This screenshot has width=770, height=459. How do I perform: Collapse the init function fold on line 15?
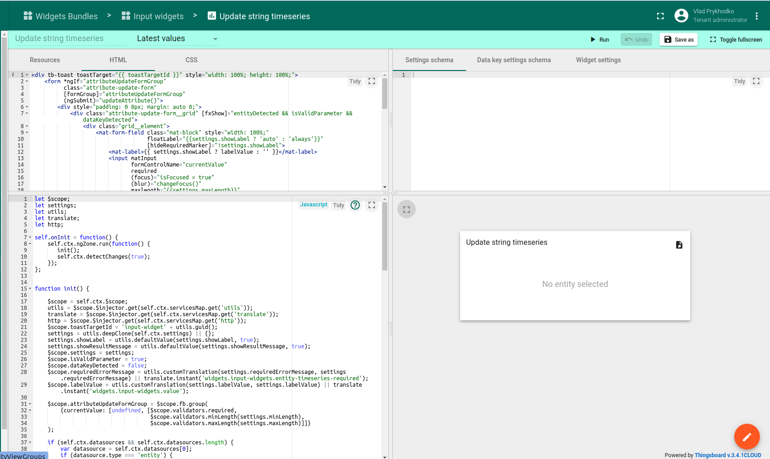pyautogui.click(x=30, y=289)
